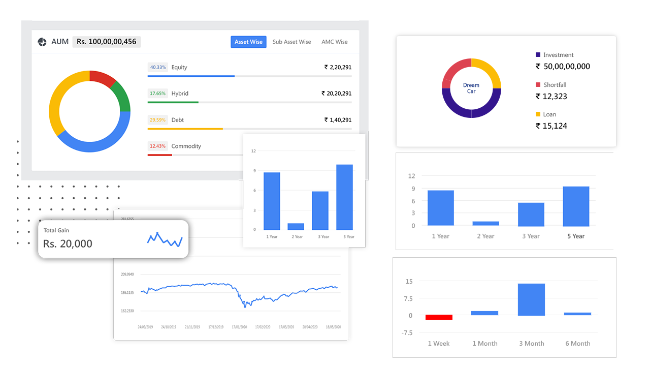Open the AMC Wise tab

334,42
